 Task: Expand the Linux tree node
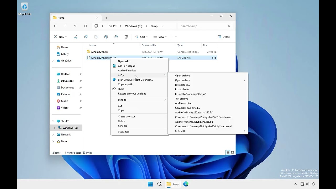click(x=53, y=141)
